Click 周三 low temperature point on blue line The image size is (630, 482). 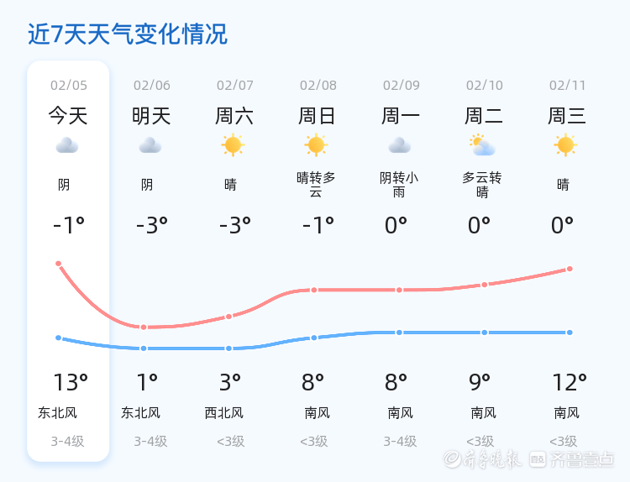[570, 333]
